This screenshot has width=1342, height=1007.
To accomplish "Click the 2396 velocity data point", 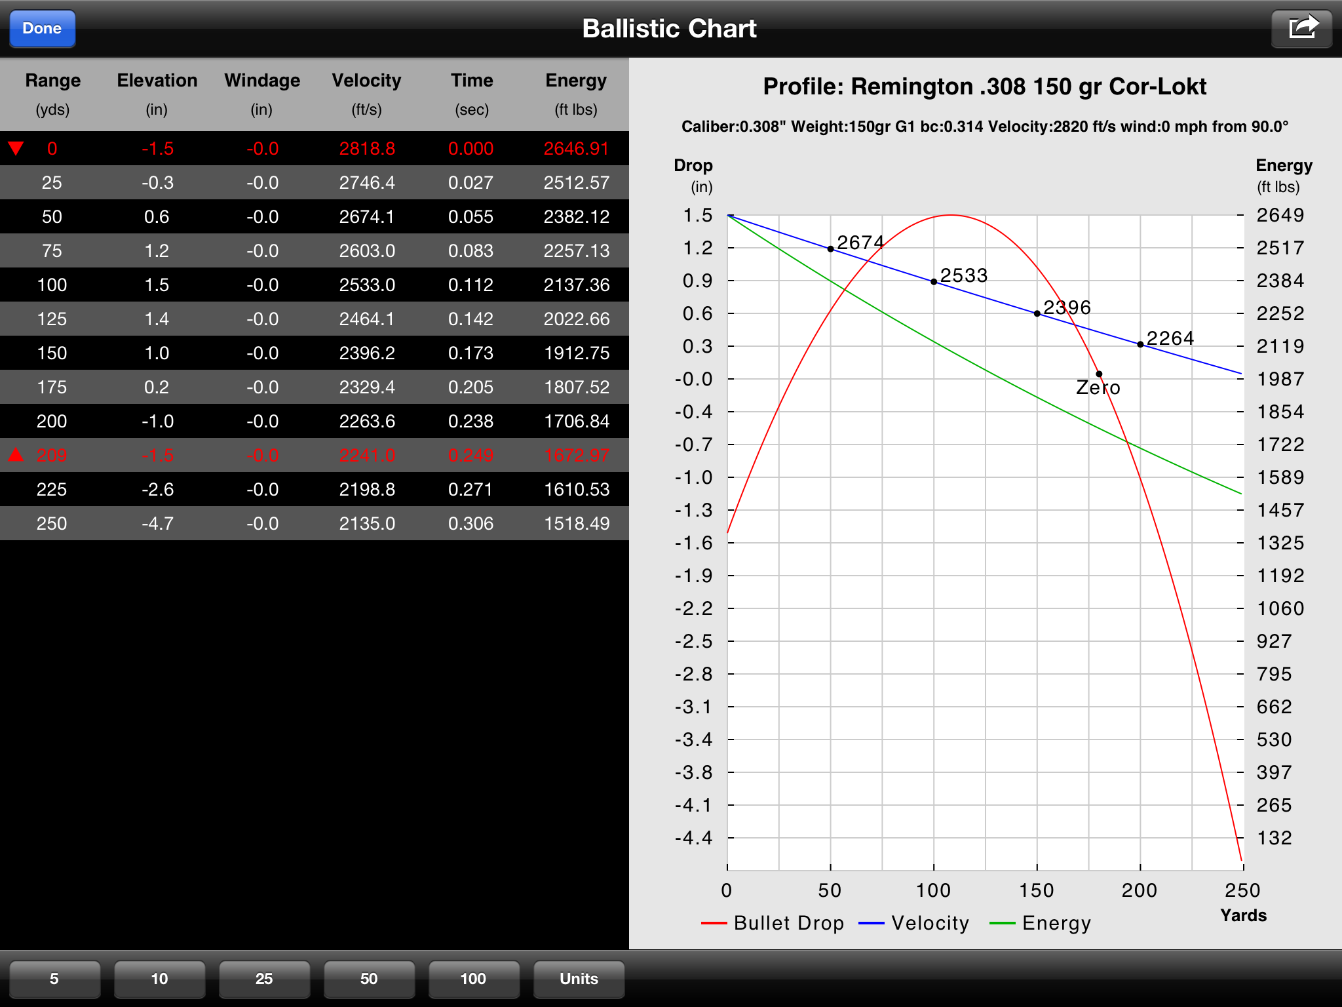I will pyautogui.click(x=1037, y=313).
